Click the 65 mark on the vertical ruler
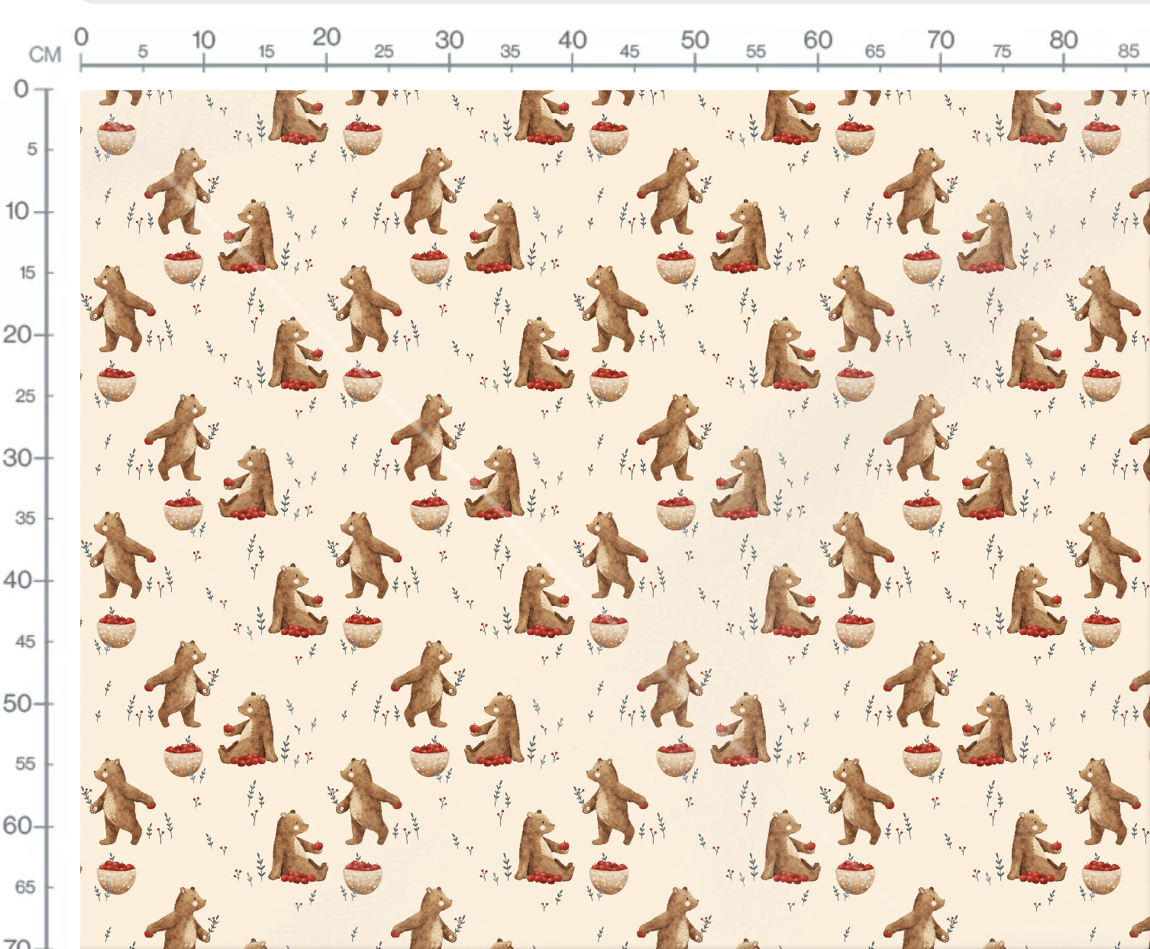The image size is (1150, 949). pos(25,887)
